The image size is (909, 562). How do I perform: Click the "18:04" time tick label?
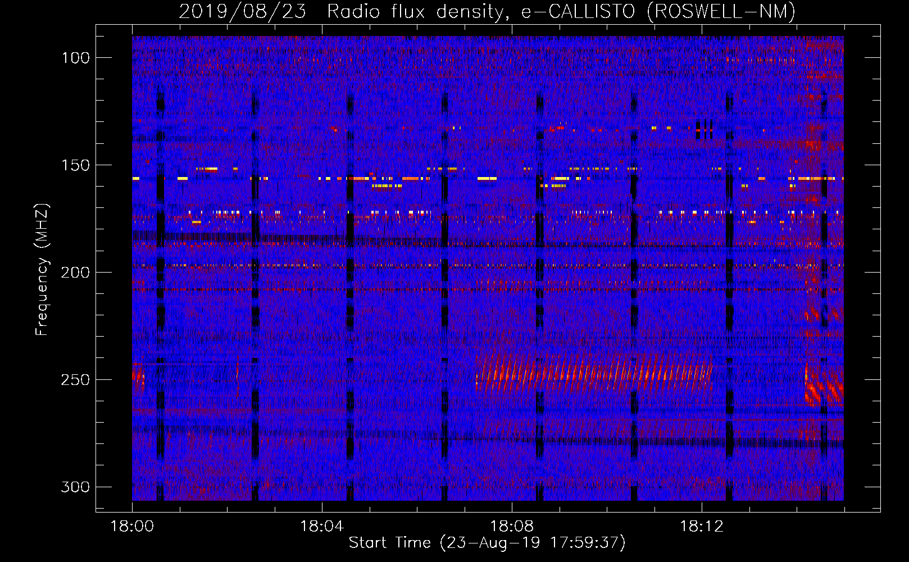click(x=322, y=527)
